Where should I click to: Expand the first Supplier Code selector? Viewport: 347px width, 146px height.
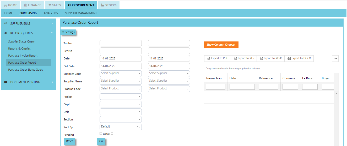tap(121, 74)
